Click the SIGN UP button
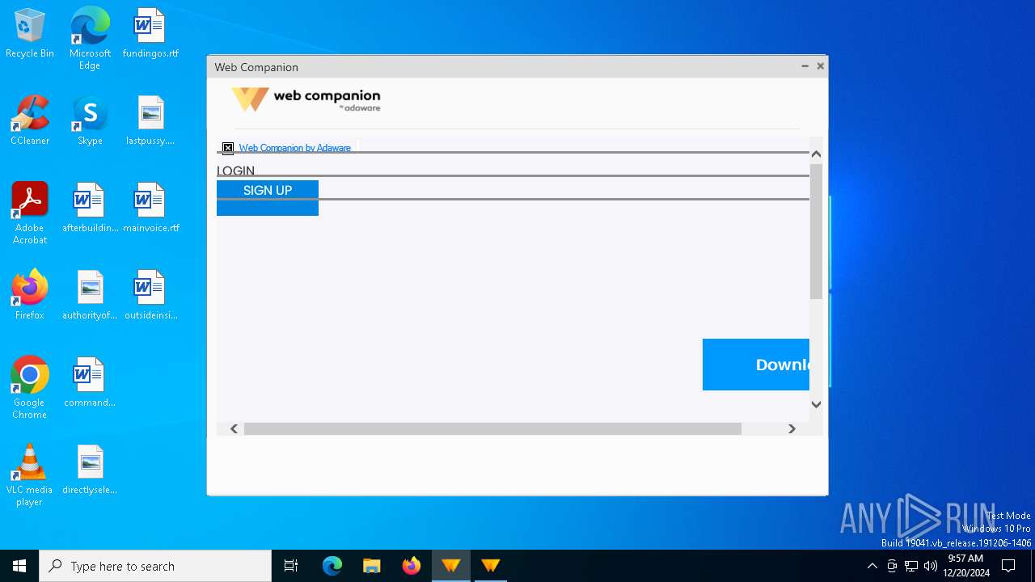This screenshot has height=582, width=1035. click(x=268, y=197)
